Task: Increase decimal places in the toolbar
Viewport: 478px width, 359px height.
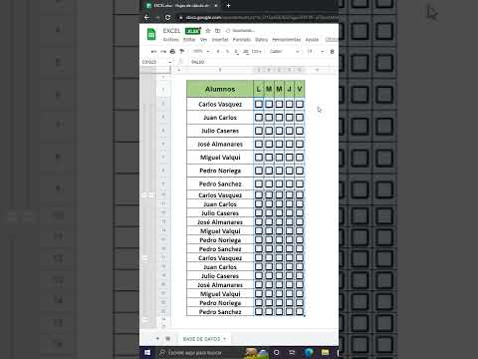Action: pyautogui.click(x=246, y=52)
